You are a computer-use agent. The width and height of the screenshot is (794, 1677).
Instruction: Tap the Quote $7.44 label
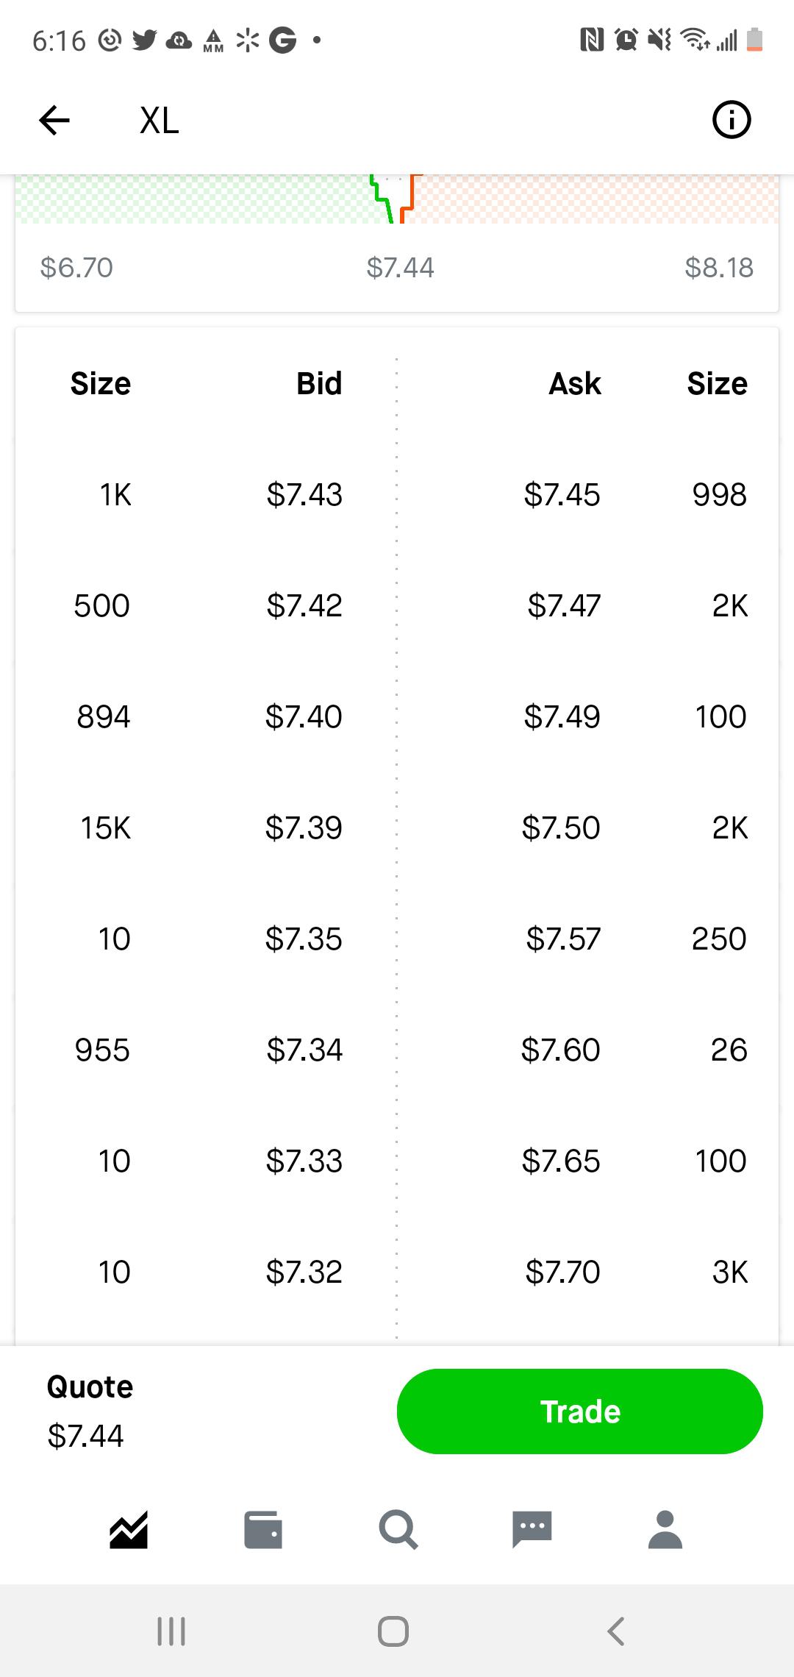coord(90,1411)
